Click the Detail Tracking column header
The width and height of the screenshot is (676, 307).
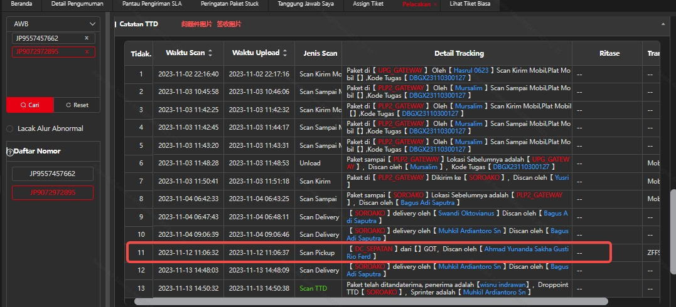pyautogui.click(x=459, y=53)
